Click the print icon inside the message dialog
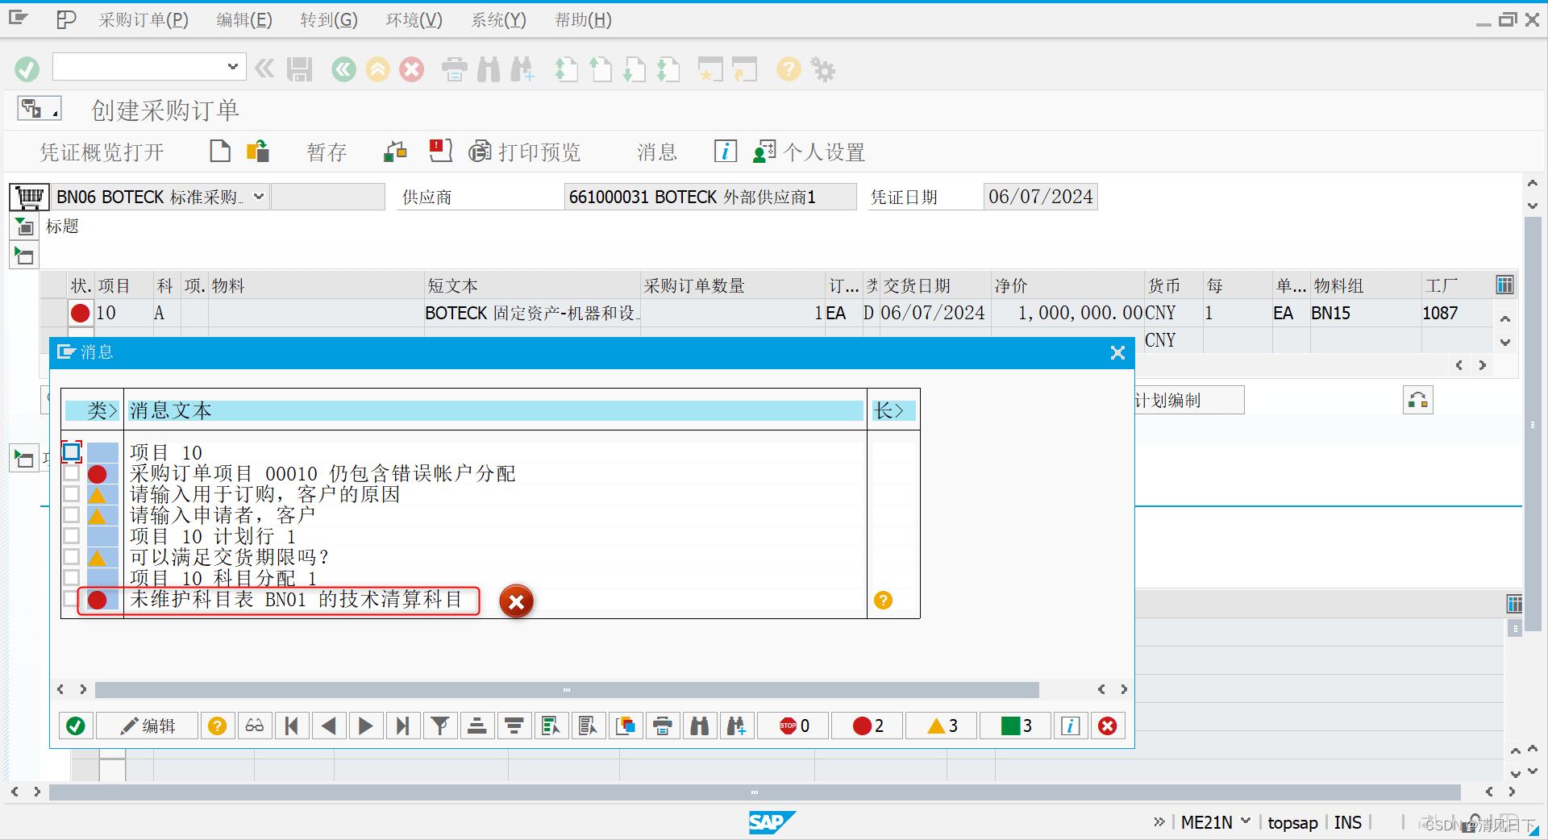 [662, 726]
